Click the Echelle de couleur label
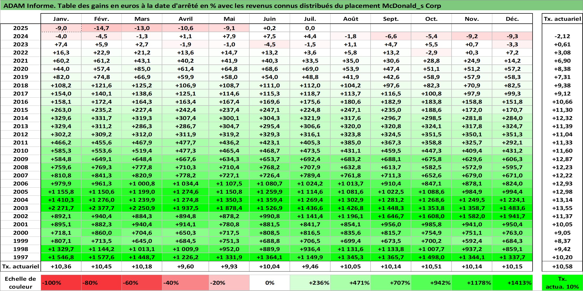583x291 pixels. [21, 283]
